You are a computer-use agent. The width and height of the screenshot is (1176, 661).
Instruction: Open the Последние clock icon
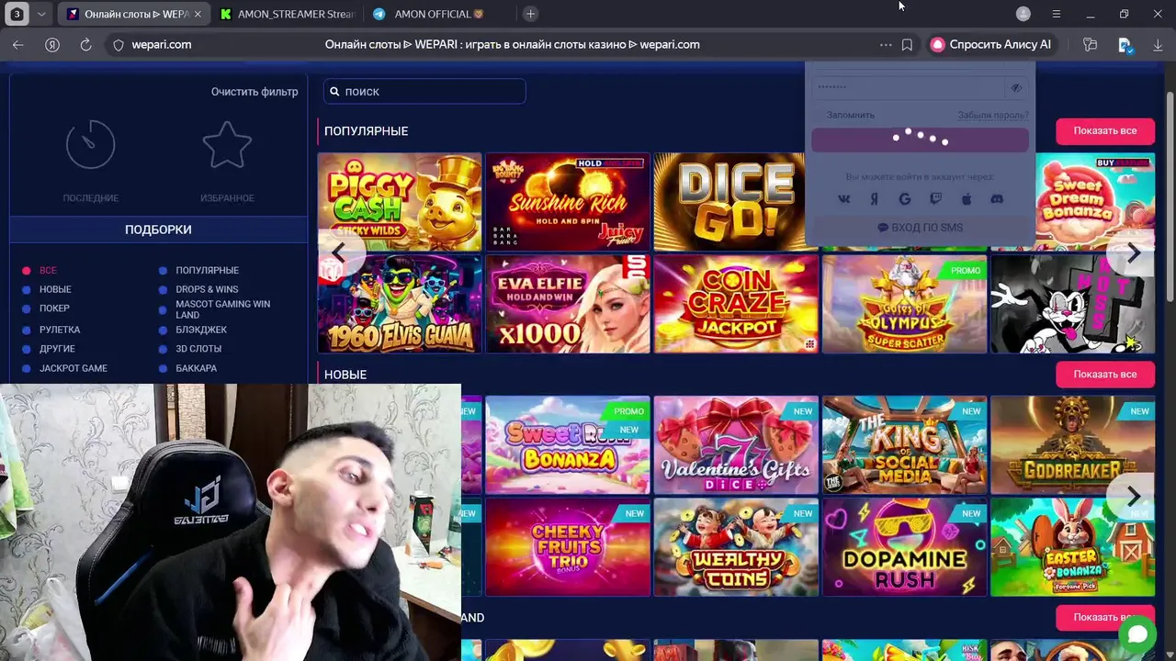(90, 143)
